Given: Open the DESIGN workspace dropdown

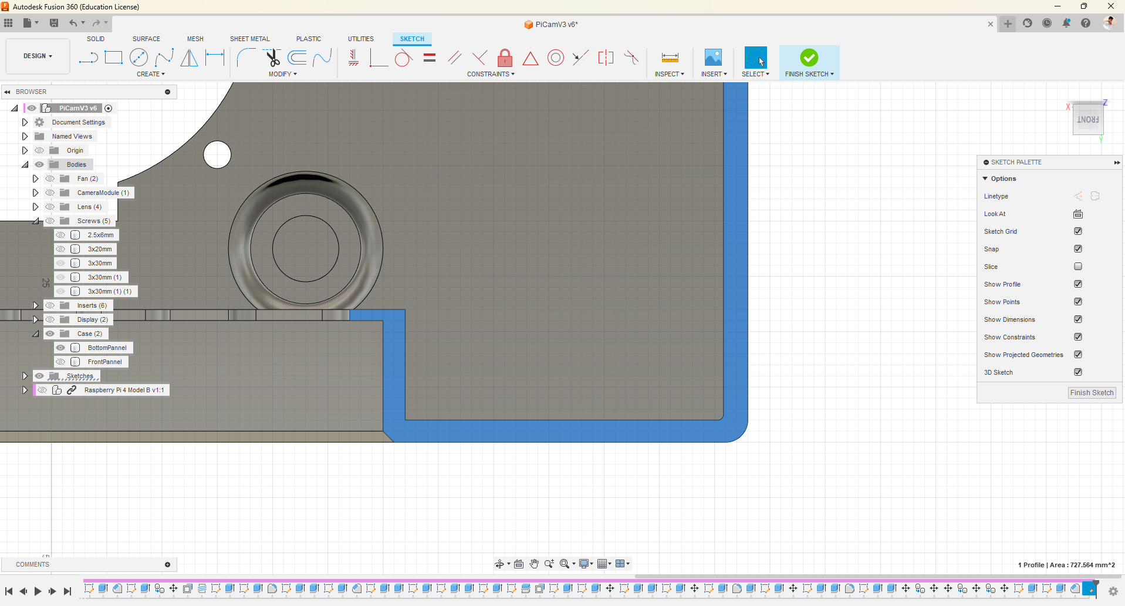Looking at the screenshot, I should (38, 56).
